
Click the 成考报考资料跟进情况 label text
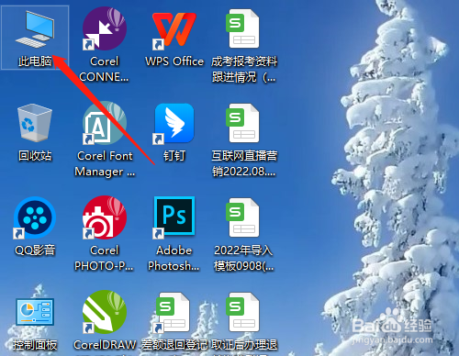click(x=244, y=70)
